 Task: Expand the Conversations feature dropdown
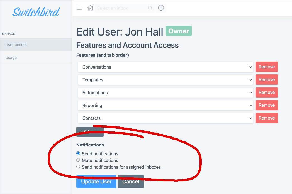pos(166,67)
